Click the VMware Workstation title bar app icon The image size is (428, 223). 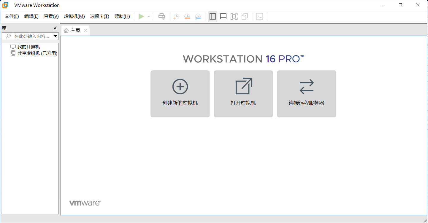[x=6, y=5]
